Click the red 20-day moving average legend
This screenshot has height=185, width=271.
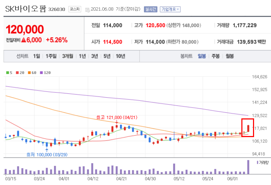coord(20,73)
